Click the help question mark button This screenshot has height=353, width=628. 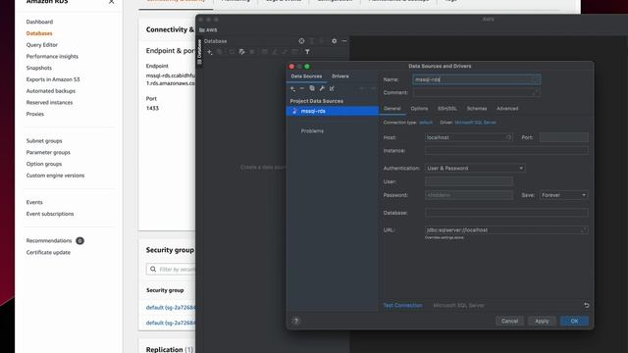click(x=296, y=321)
